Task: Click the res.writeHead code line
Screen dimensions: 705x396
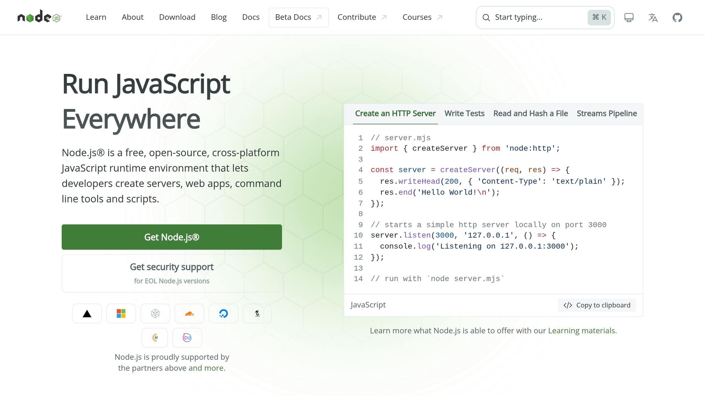Action: [x=502, y=181]
